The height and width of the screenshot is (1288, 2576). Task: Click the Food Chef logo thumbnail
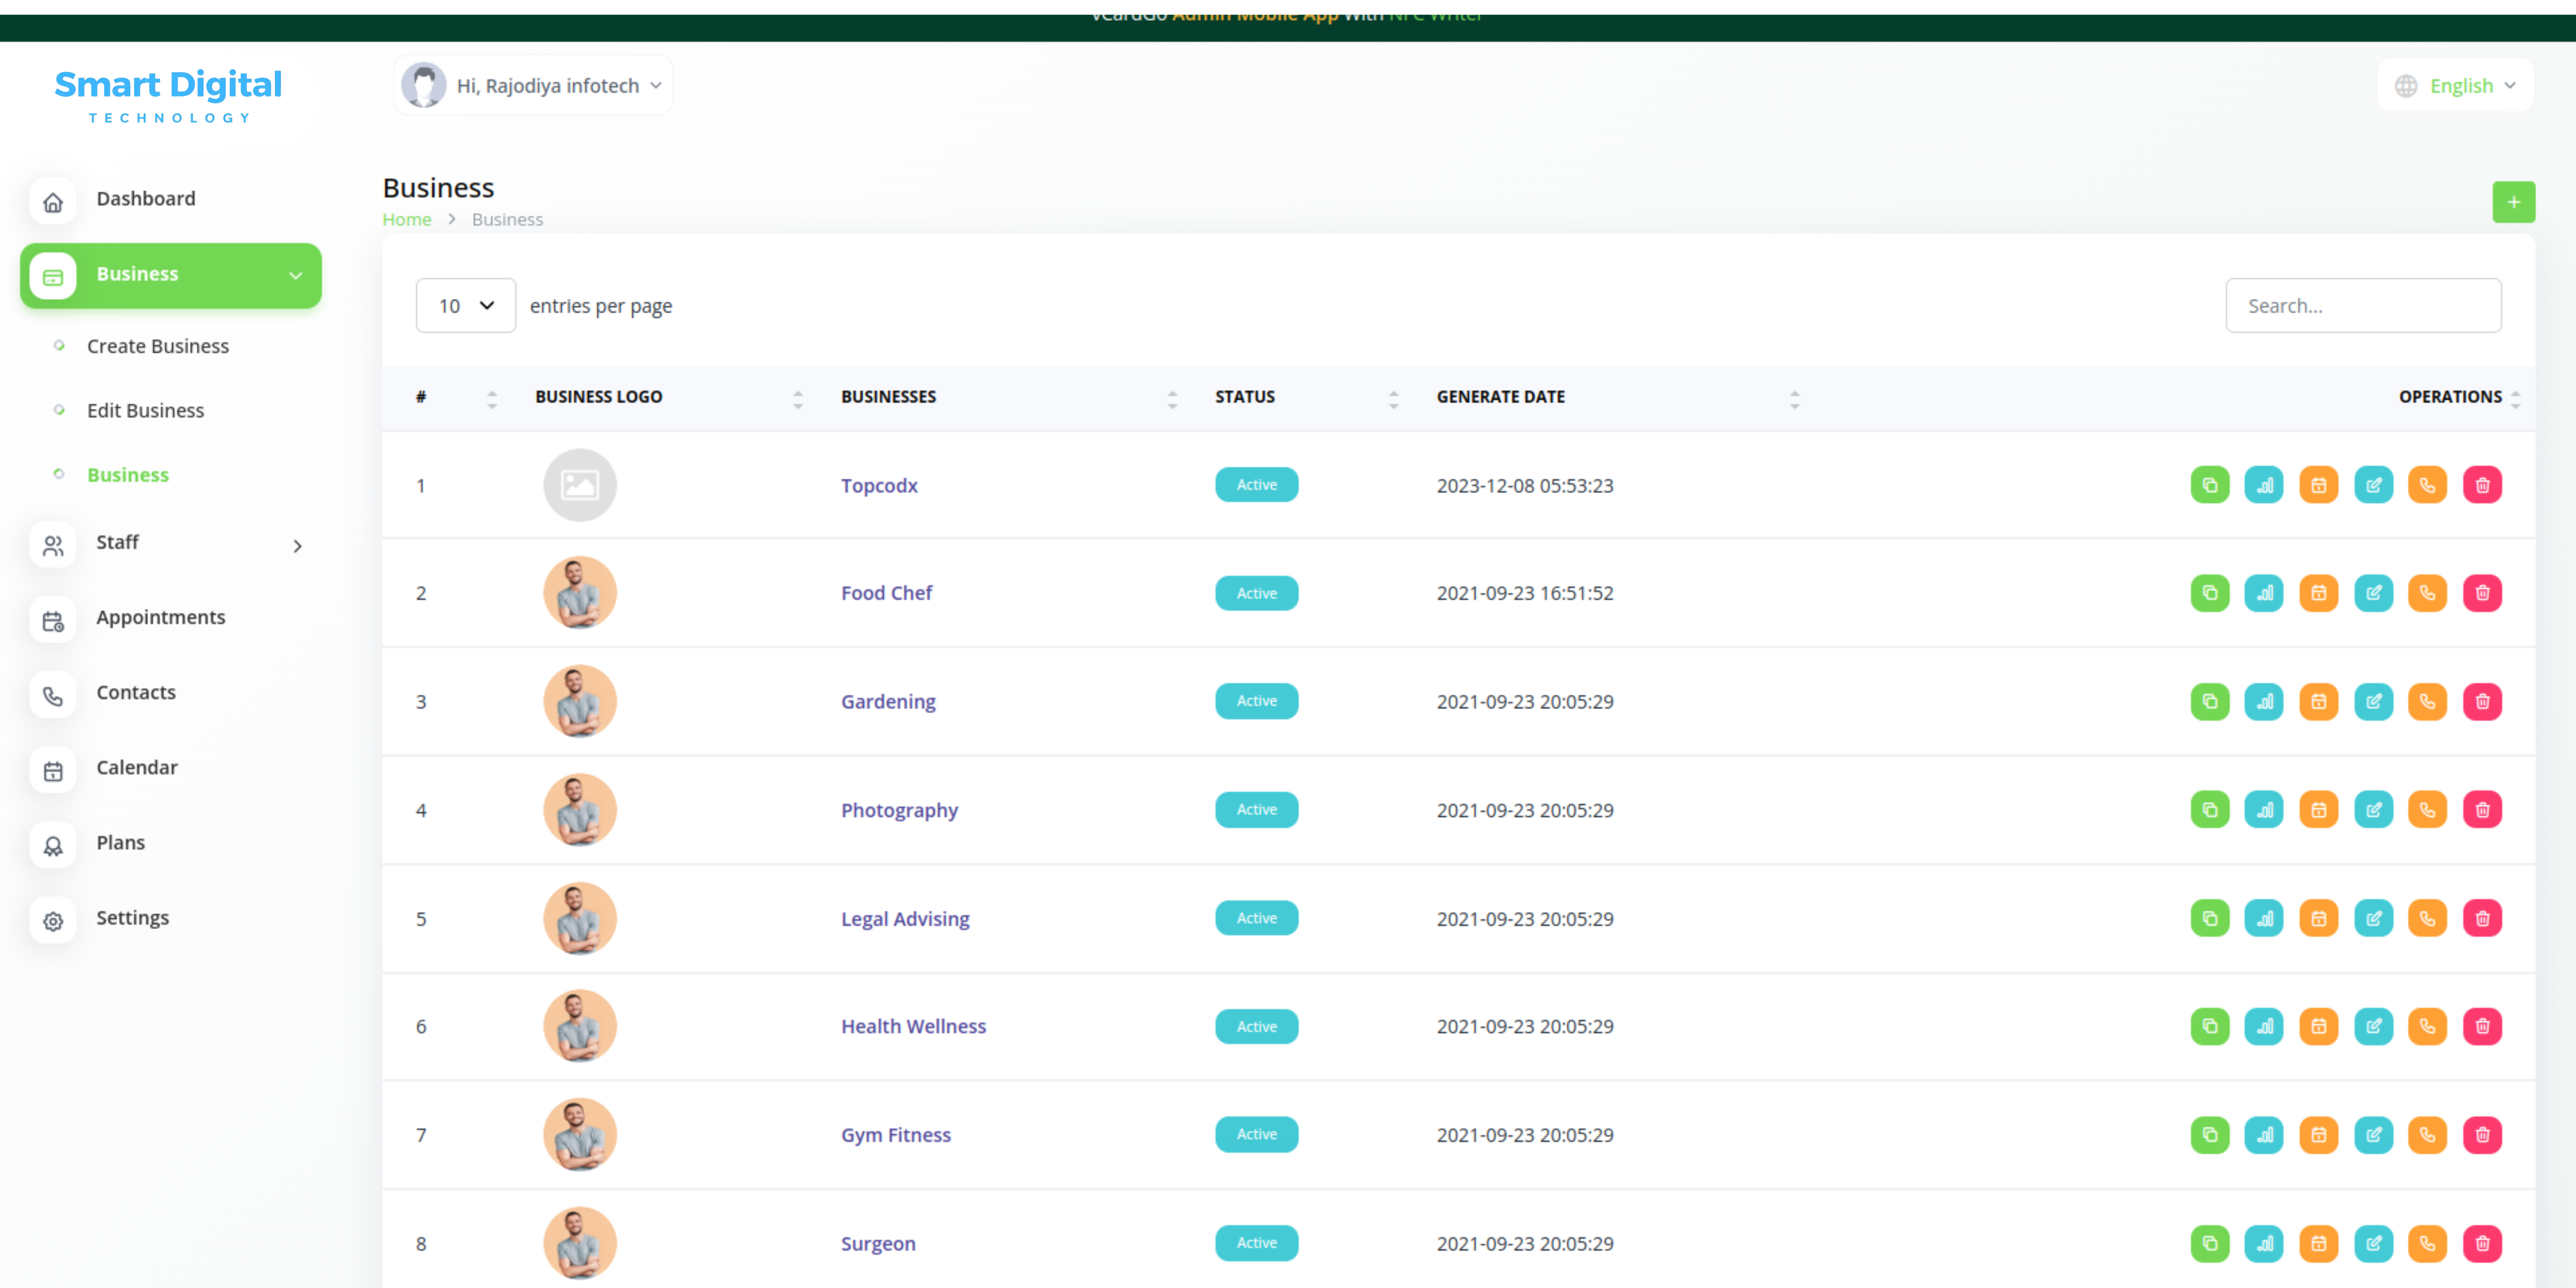coord(580,593)
